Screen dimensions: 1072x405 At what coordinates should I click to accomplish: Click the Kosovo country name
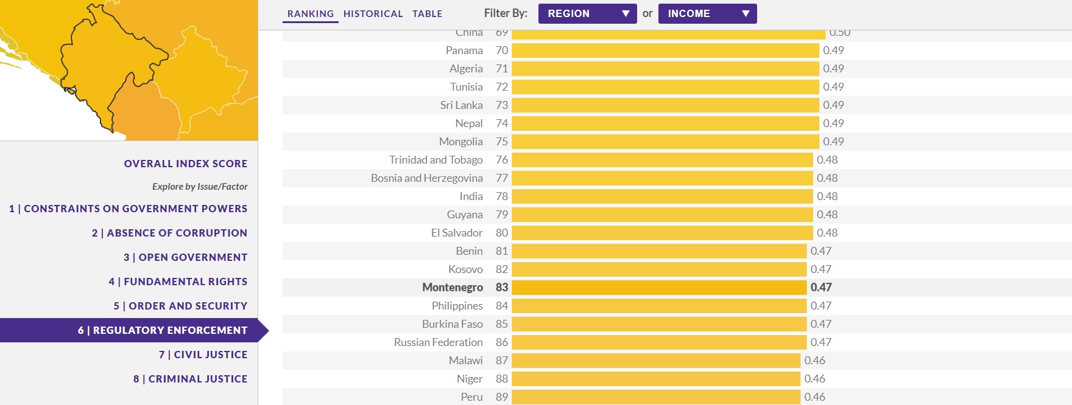(x=465, y=269)
